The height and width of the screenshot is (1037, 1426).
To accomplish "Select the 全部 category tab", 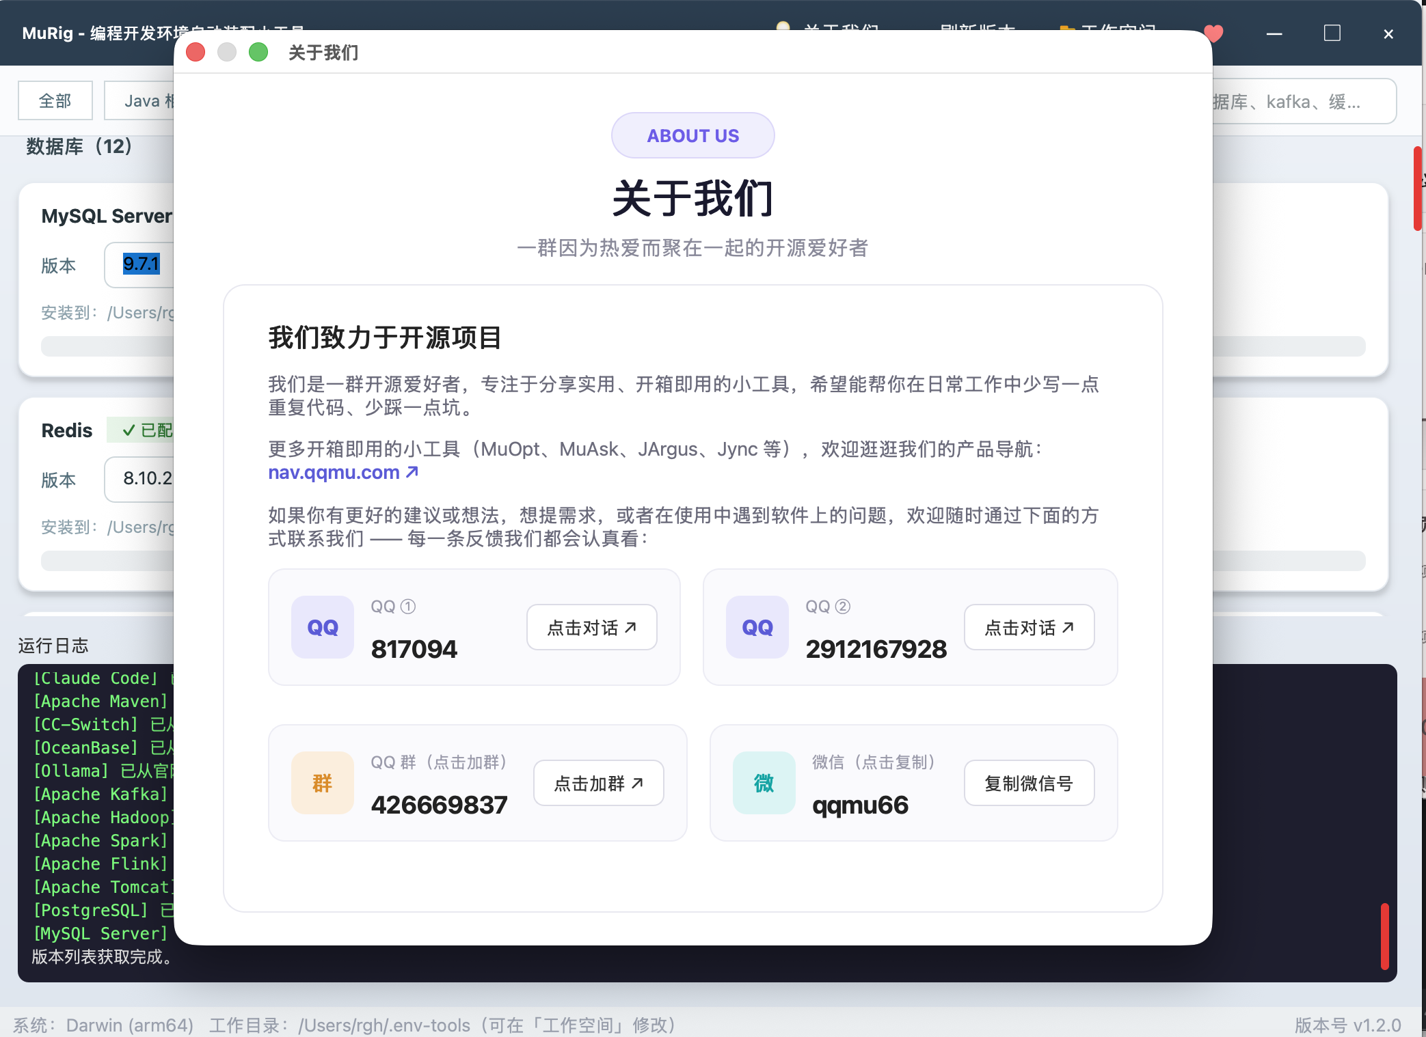I will (x=55, y=101).
